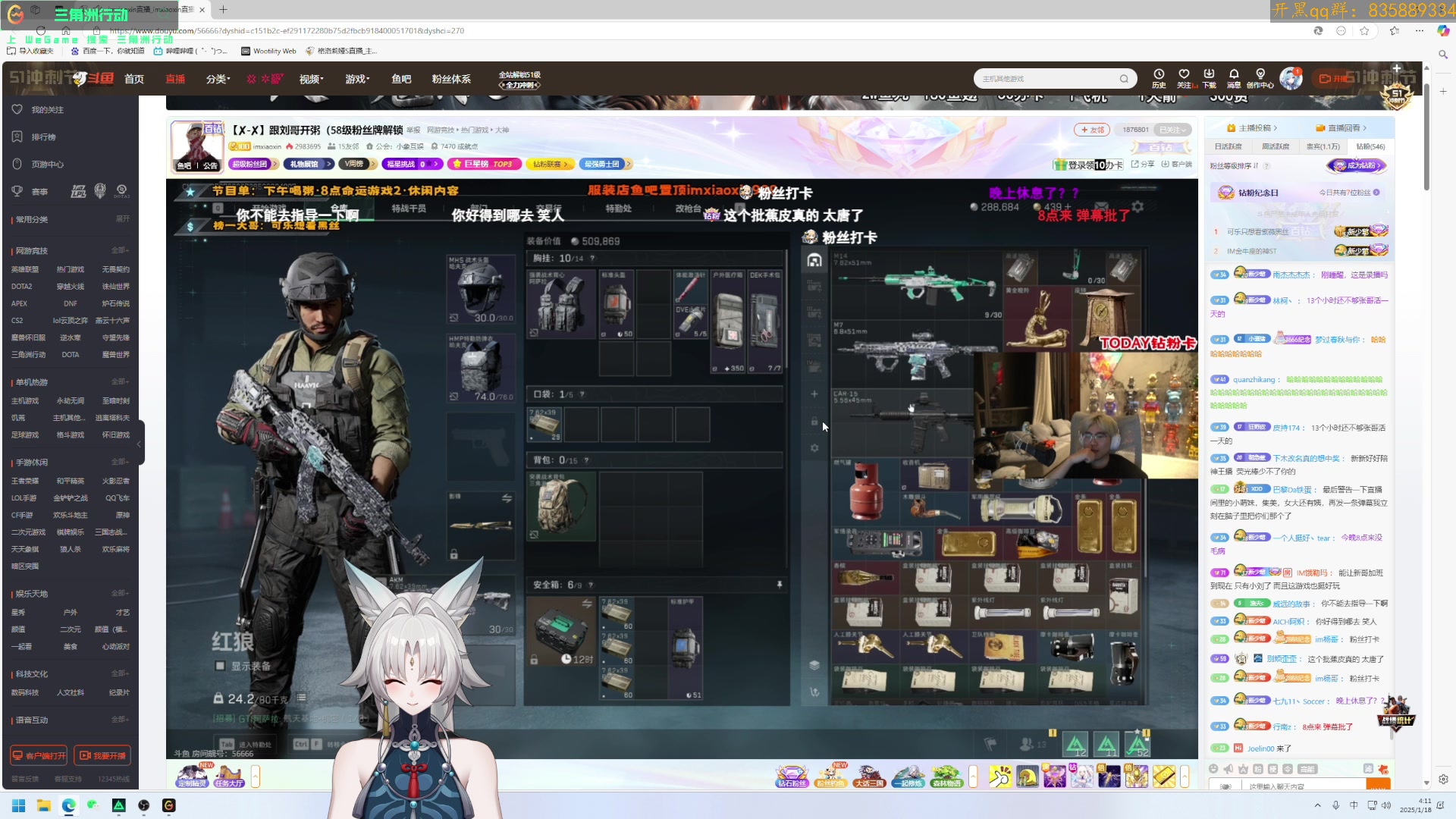Image resolution: width=1456 pixels, height=819 pixels.
Task: Open the 历史 history icon
Action: (1159, 78)
